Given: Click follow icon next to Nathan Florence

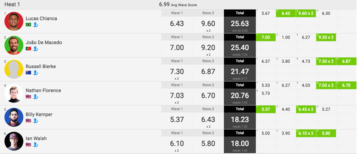Looking at the screenshot, I should point(36,96).
